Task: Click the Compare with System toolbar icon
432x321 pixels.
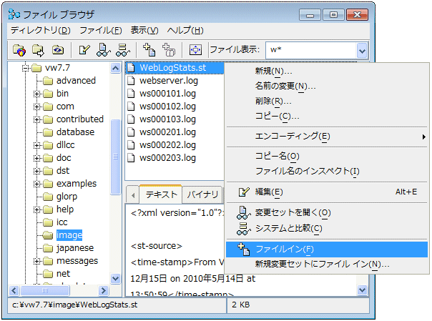Action: 122,50
